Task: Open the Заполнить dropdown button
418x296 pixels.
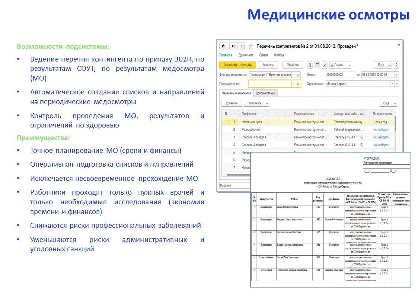Action: (x=257, y=103)
